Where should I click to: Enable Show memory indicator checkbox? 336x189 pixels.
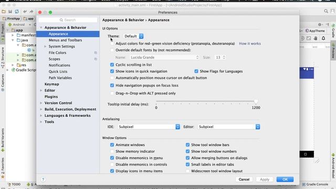click(x=112, y=152)
